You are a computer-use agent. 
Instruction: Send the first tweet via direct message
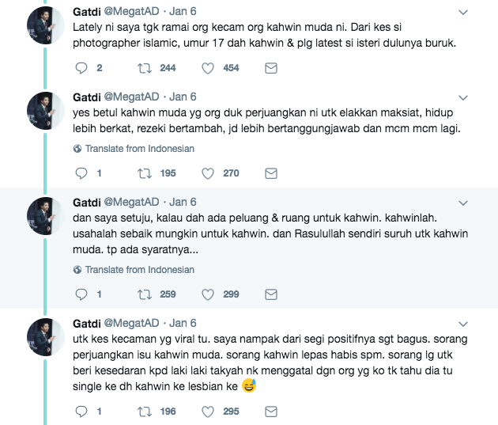pyautogui.click(x=271, y=68)
